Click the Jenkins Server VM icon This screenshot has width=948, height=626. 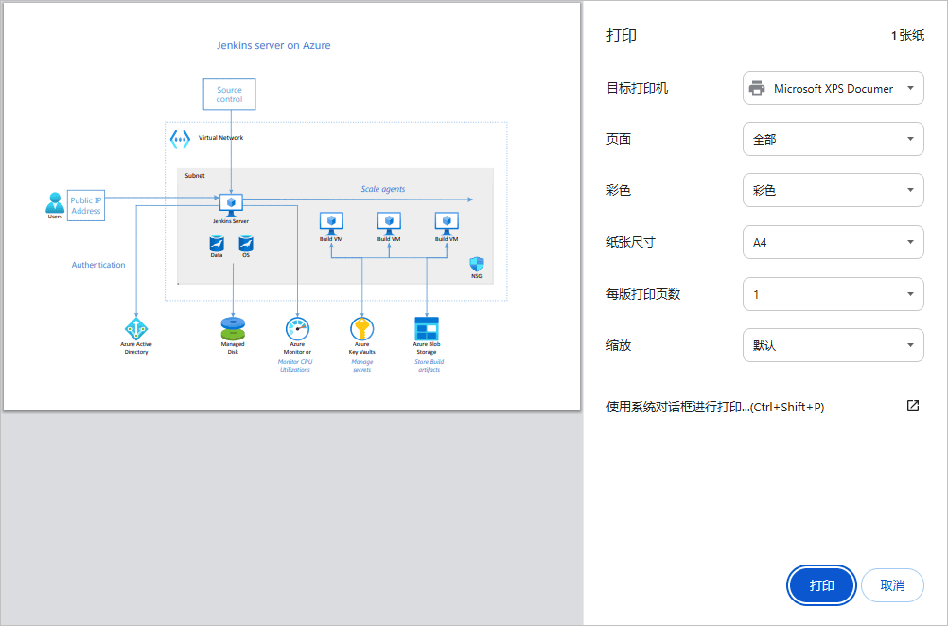click(x=231, y=203)
